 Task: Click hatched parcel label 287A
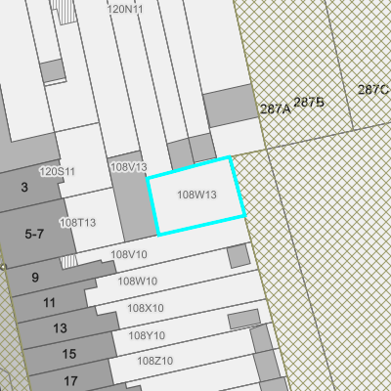pos(276,109)
